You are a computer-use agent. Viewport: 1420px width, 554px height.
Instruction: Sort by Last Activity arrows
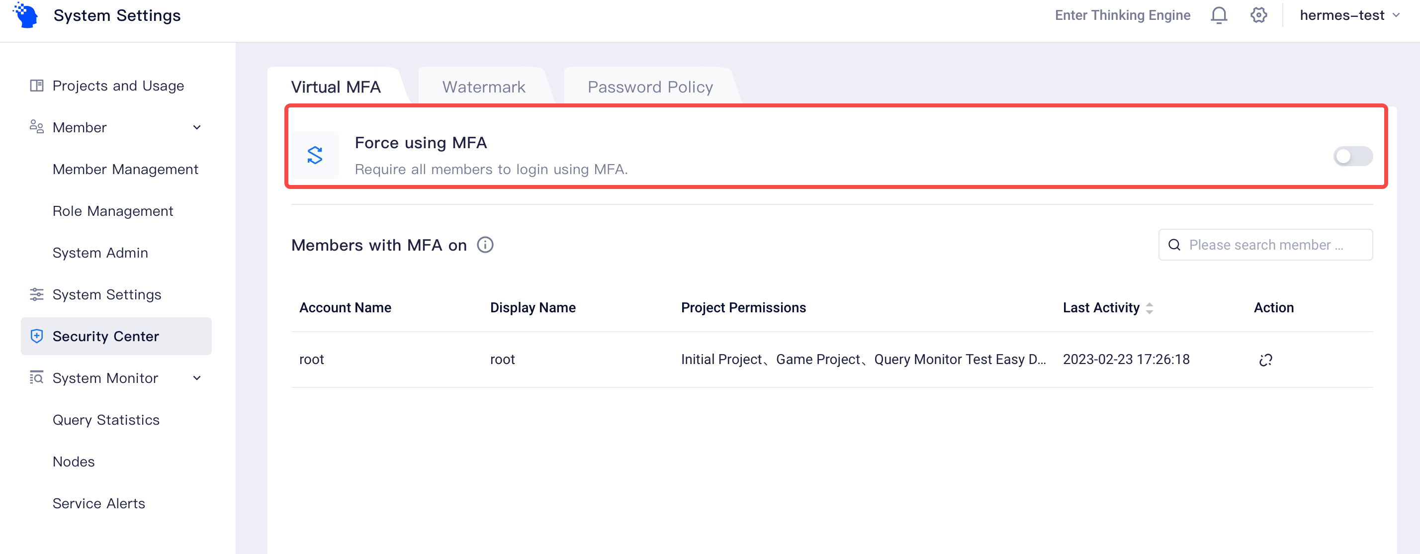[x=1150, y=308]
